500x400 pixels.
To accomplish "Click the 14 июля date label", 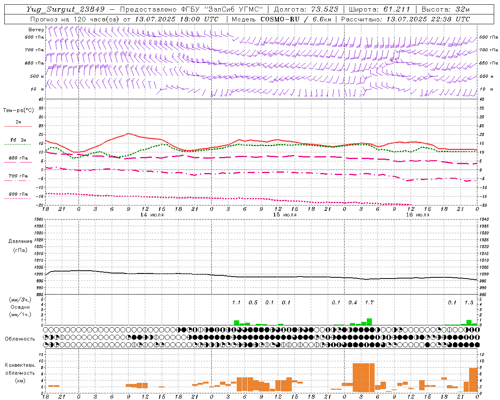I will click(x=152, y=215).
